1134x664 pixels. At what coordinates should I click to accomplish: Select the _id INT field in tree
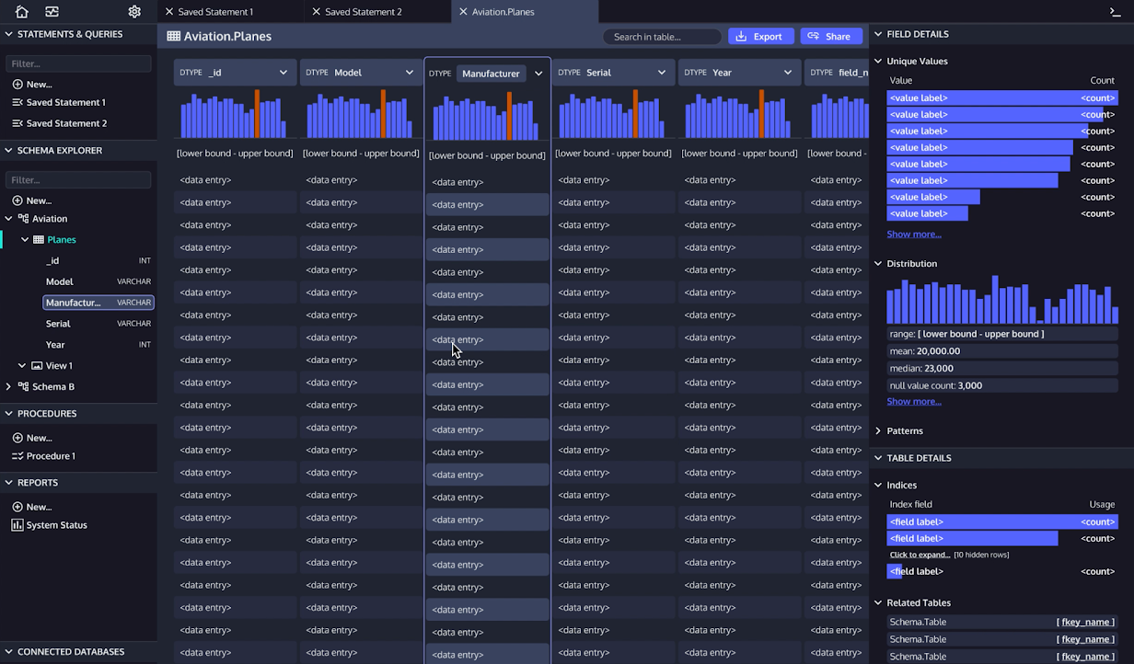[x=98, y=261]
